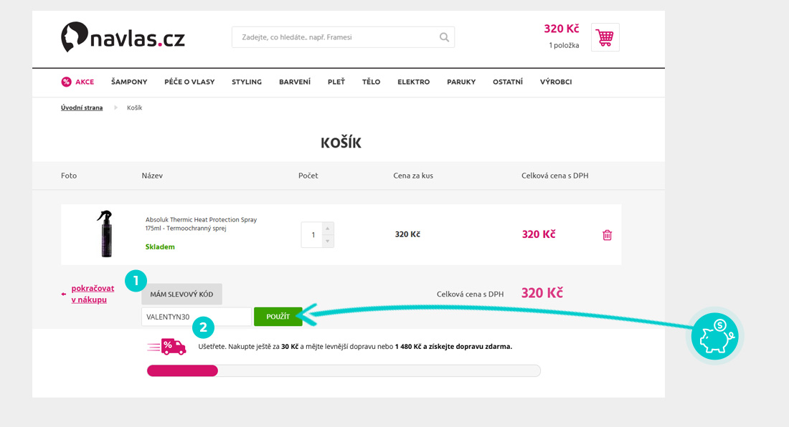Go to Úvodní strana breadcrumb
This screenshot has width=789, height=427.
(82, 107)
